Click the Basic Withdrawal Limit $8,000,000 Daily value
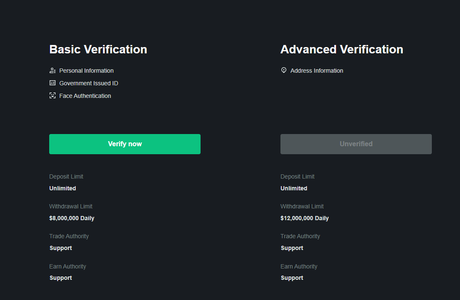The image size is (460, 300). pos(71,218)
